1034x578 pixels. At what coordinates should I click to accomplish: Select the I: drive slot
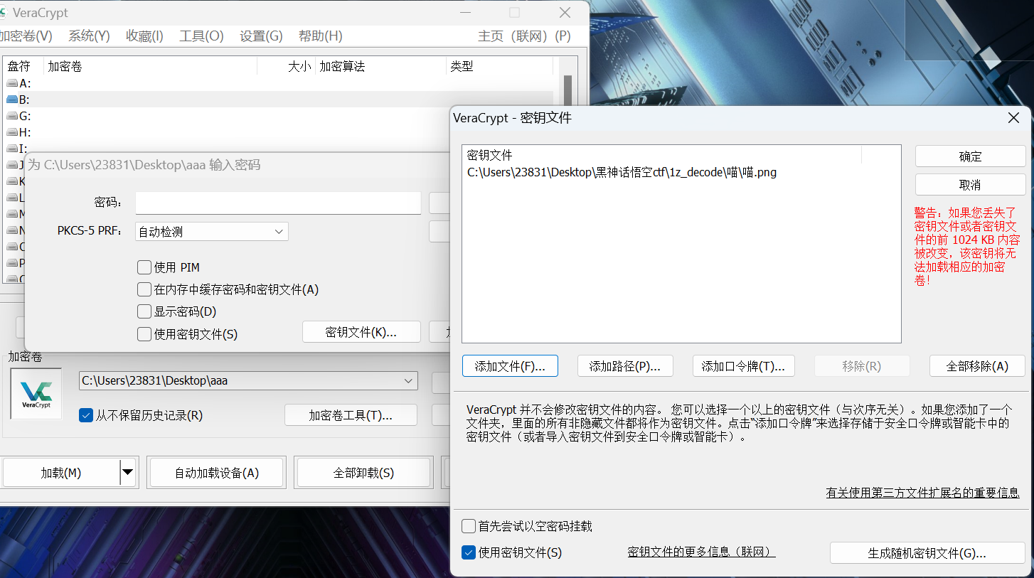click(x=277, y=148)
